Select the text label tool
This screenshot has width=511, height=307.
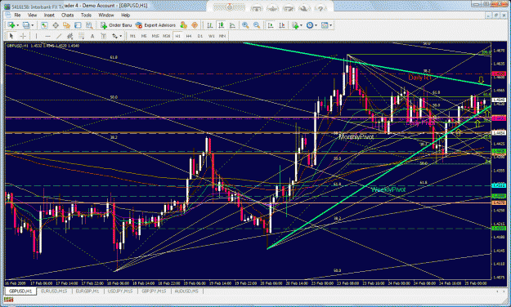[x=104, y=36]
